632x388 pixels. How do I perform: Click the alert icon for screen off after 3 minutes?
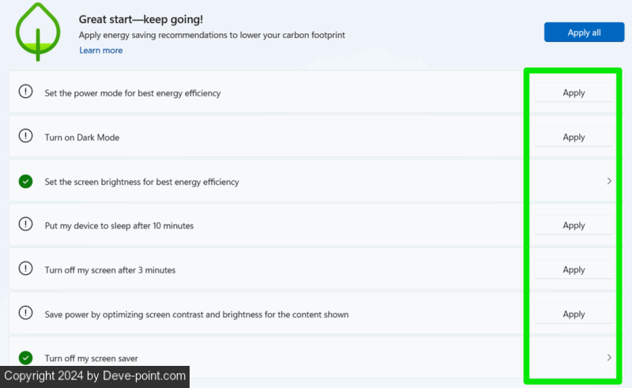coord(26,269)
